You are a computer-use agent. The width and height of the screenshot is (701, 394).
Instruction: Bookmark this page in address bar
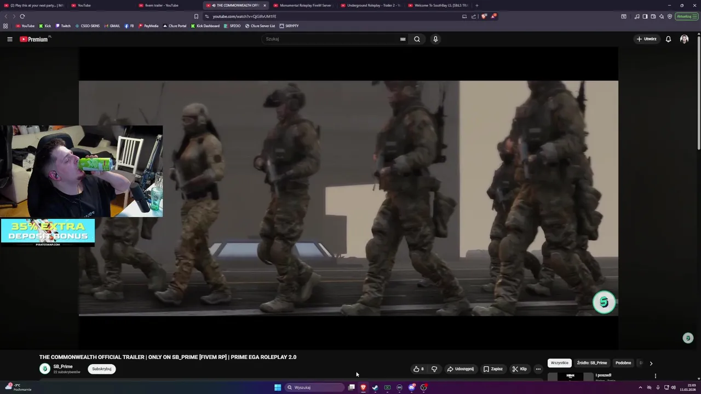(x=196, y=16)
